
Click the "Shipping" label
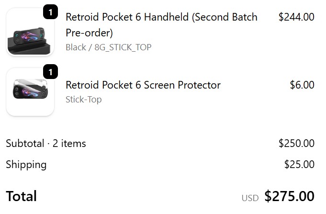point(26,165)
